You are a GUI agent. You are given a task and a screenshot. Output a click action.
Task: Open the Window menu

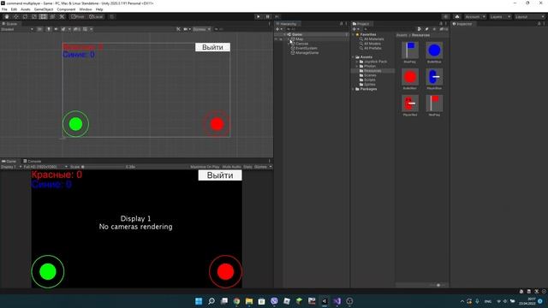click(x=86, y=9)
